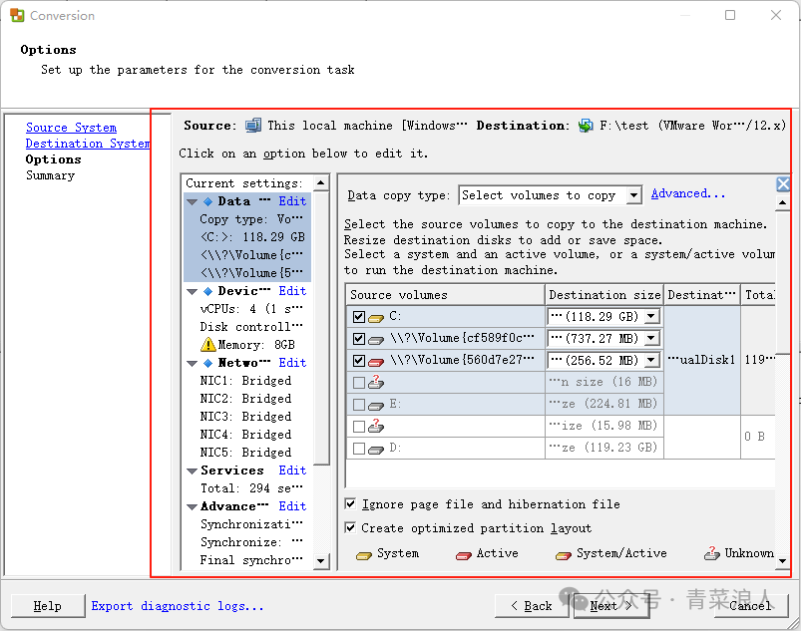The width and height of the screenshot is (801, 631).
Task: Go to the Destination System step
Action: tap(88, 144)
